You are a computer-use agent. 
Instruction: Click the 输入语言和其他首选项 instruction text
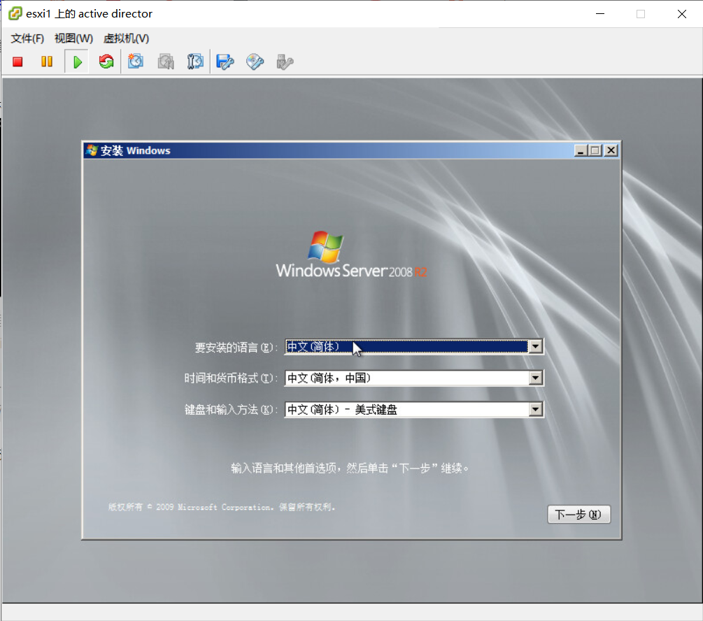350,469
